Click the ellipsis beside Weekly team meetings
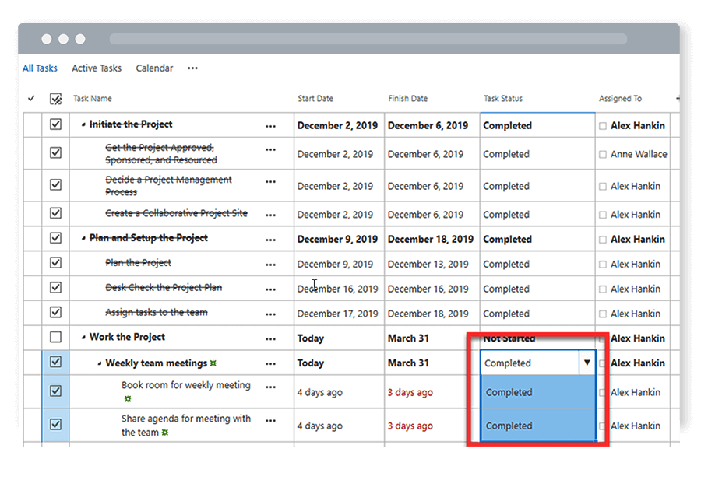 tap(271, 363)
